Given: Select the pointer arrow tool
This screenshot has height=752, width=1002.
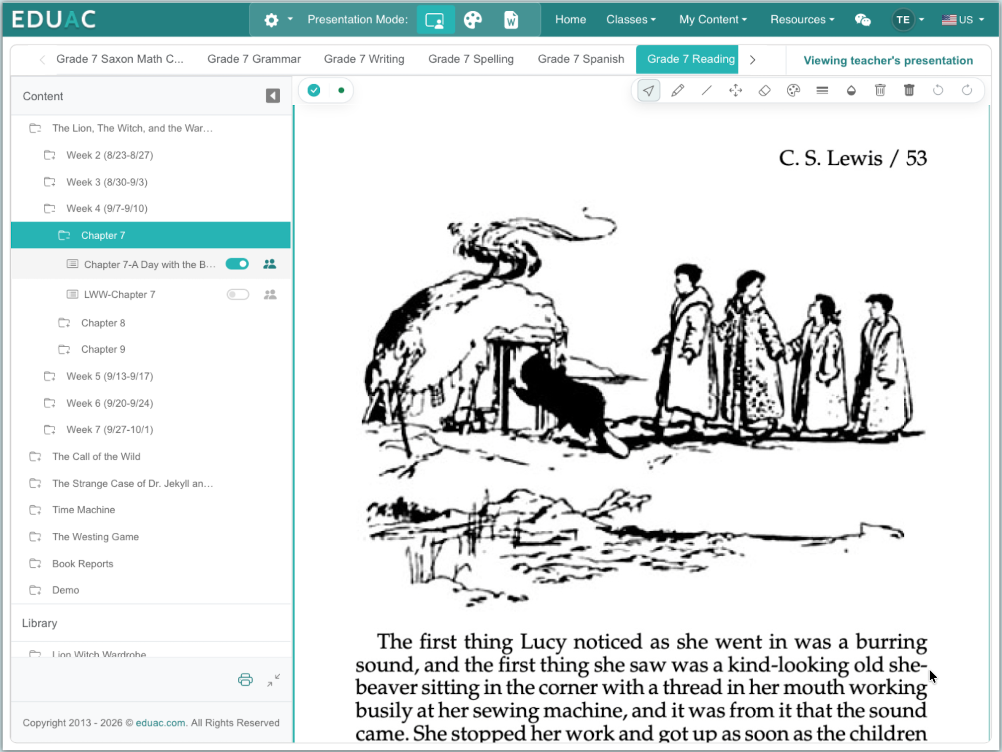Looking at the screenshot, I should click(x=648, y=91).
